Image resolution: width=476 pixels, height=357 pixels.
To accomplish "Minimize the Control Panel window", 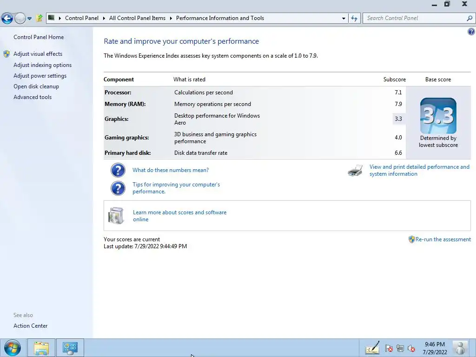I will click(x=435, y=4).
